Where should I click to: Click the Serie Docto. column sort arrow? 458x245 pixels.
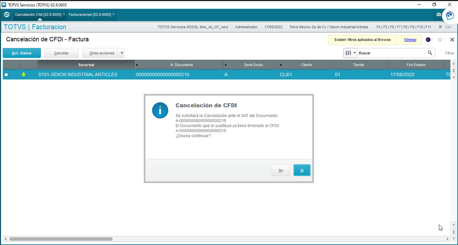tap(226, 65)
